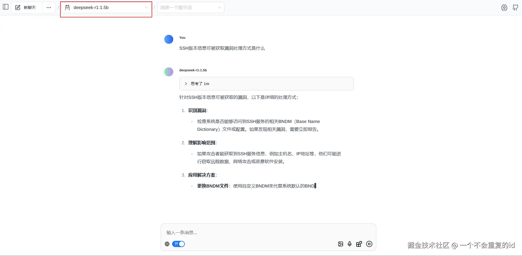Click the You label above the question

182,38
